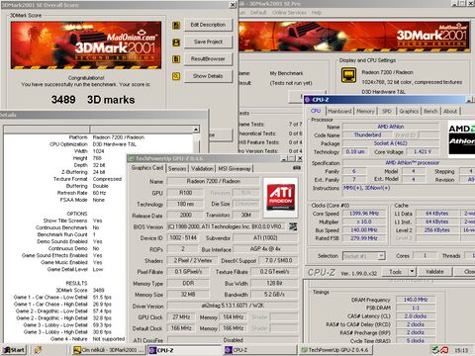
Task: Click the floppy icon beside Save Project
Action: (176, 43)
